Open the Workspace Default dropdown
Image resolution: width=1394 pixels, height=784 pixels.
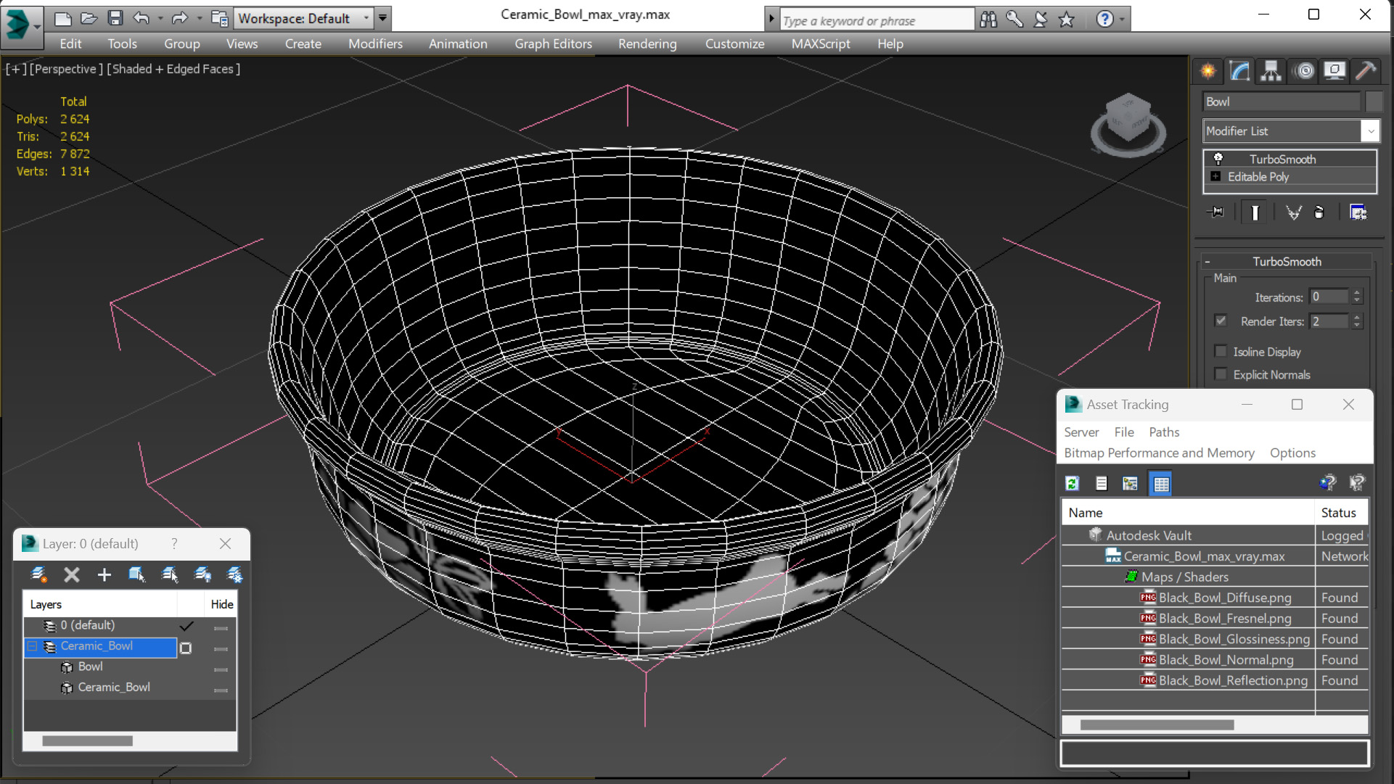coord(366,18)
